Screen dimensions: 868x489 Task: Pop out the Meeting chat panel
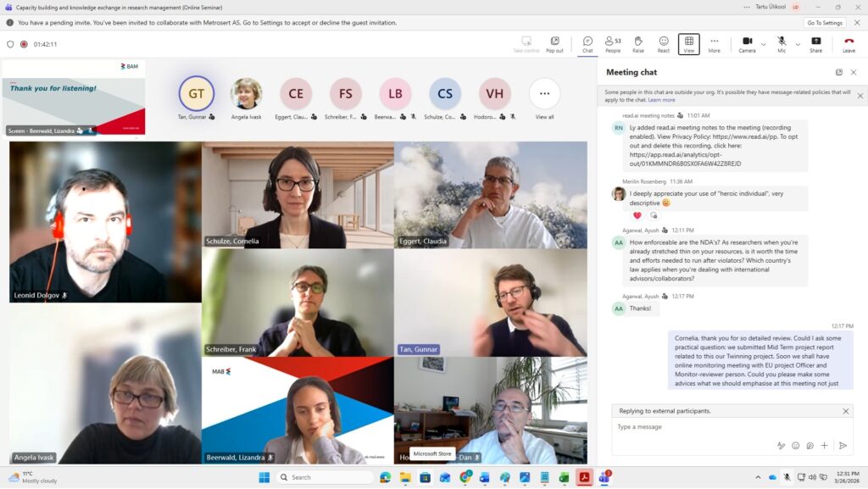839,73
